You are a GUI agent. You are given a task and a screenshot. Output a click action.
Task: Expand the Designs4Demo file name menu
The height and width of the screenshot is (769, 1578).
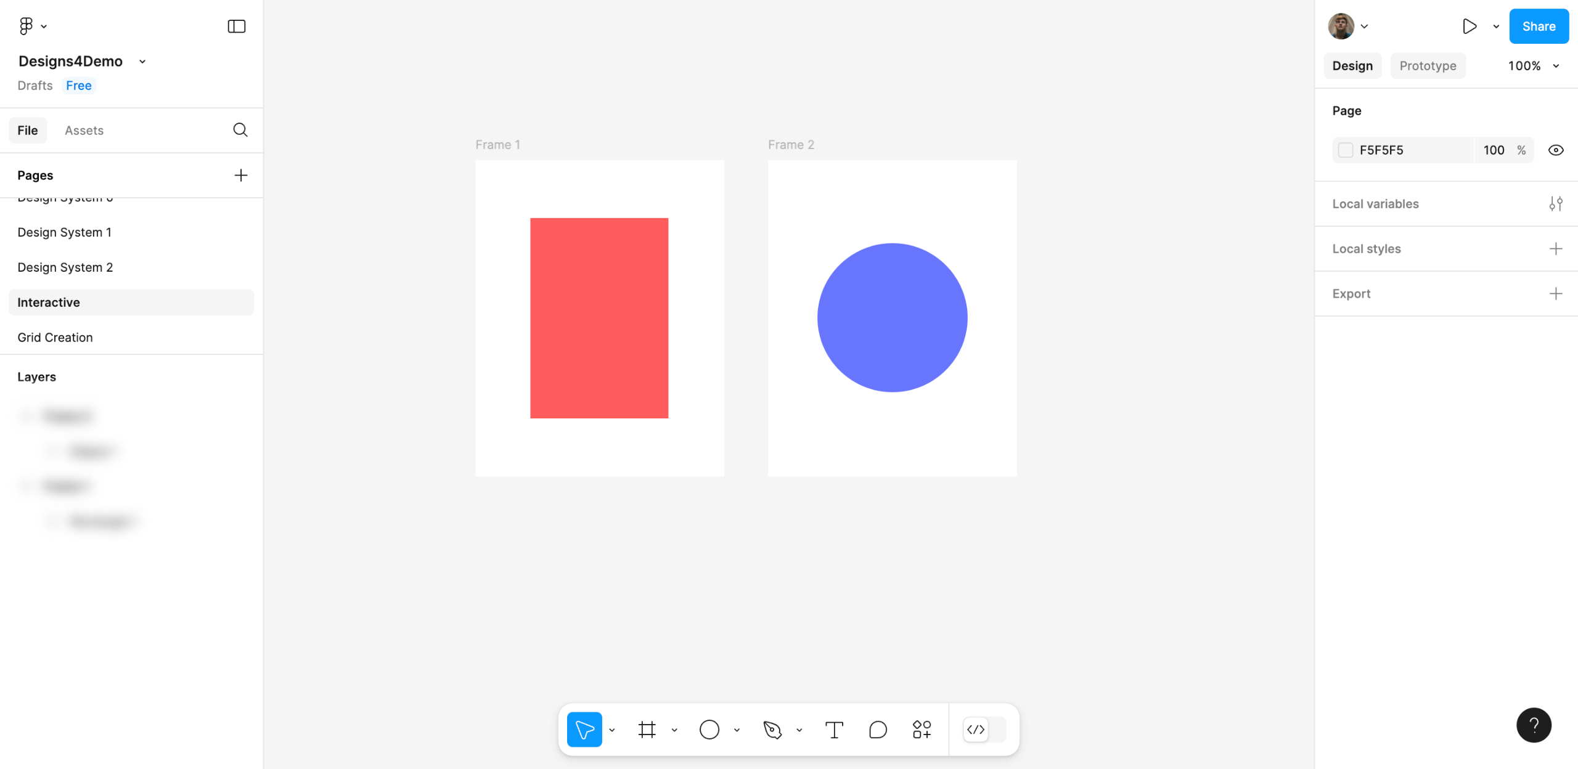(x=142, y=62)
